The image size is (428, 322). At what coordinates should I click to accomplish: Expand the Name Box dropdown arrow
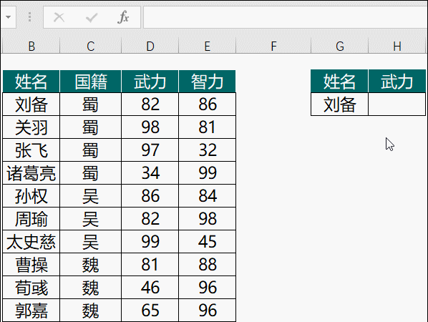8,17
